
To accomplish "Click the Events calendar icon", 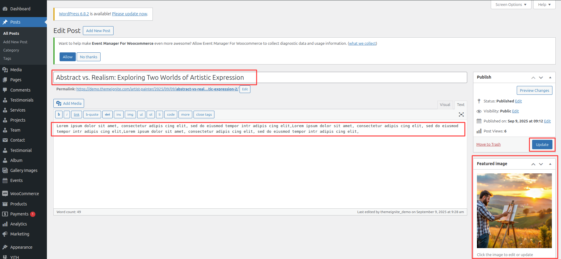I will point(5,180).
